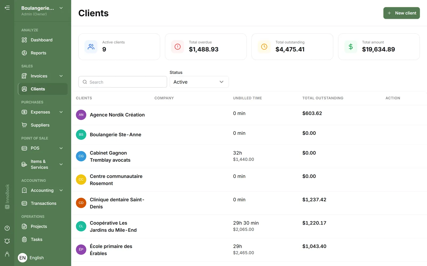This screenshot has width=427, height=266.
Task: Open the notifications bell icon
Action: click(x=7, y=241)
